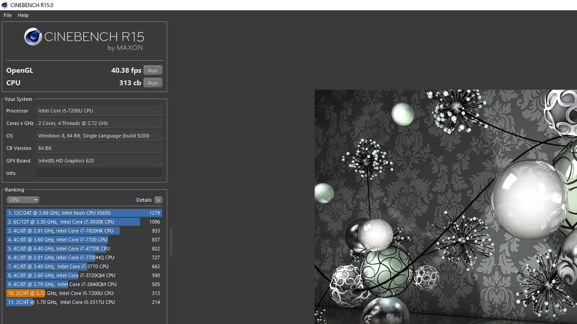Image resolution: width=577 pixels, height=324 pixels.
Task: Select the Core i7-3930K ranking row
Action: click(x=84, y=222)
